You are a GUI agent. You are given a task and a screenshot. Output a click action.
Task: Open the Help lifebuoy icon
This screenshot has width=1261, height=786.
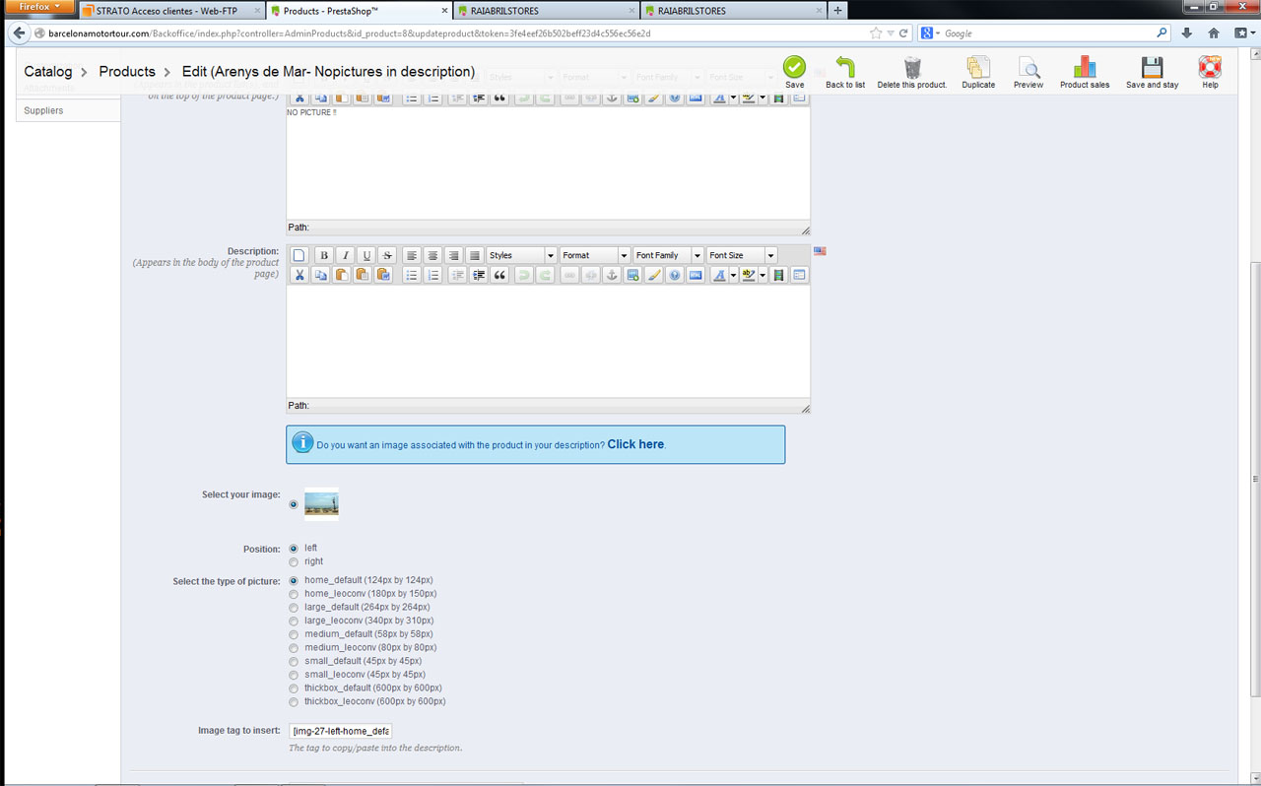pos(1210,67)
